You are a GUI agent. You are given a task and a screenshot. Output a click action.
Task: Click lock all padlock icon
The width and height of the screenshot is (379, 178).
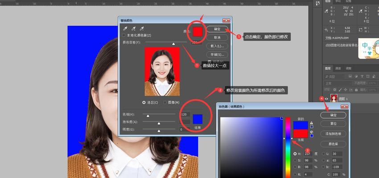[356, 90]
